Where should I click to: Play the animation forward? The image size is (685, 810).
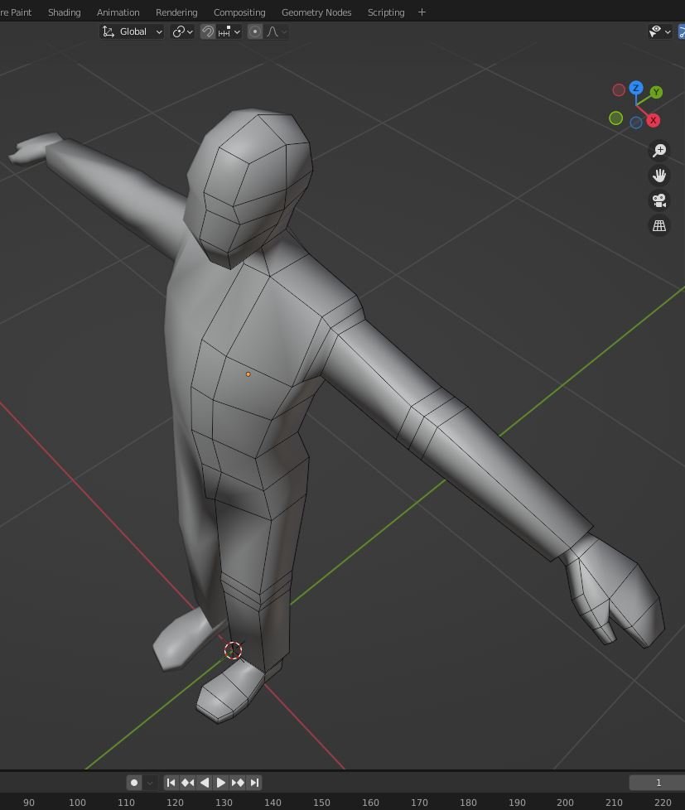point(220,783)
